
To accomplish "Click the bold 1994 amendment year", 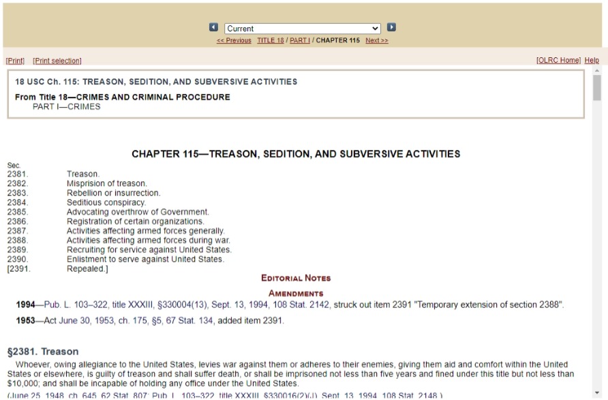I will click(26, 305).
